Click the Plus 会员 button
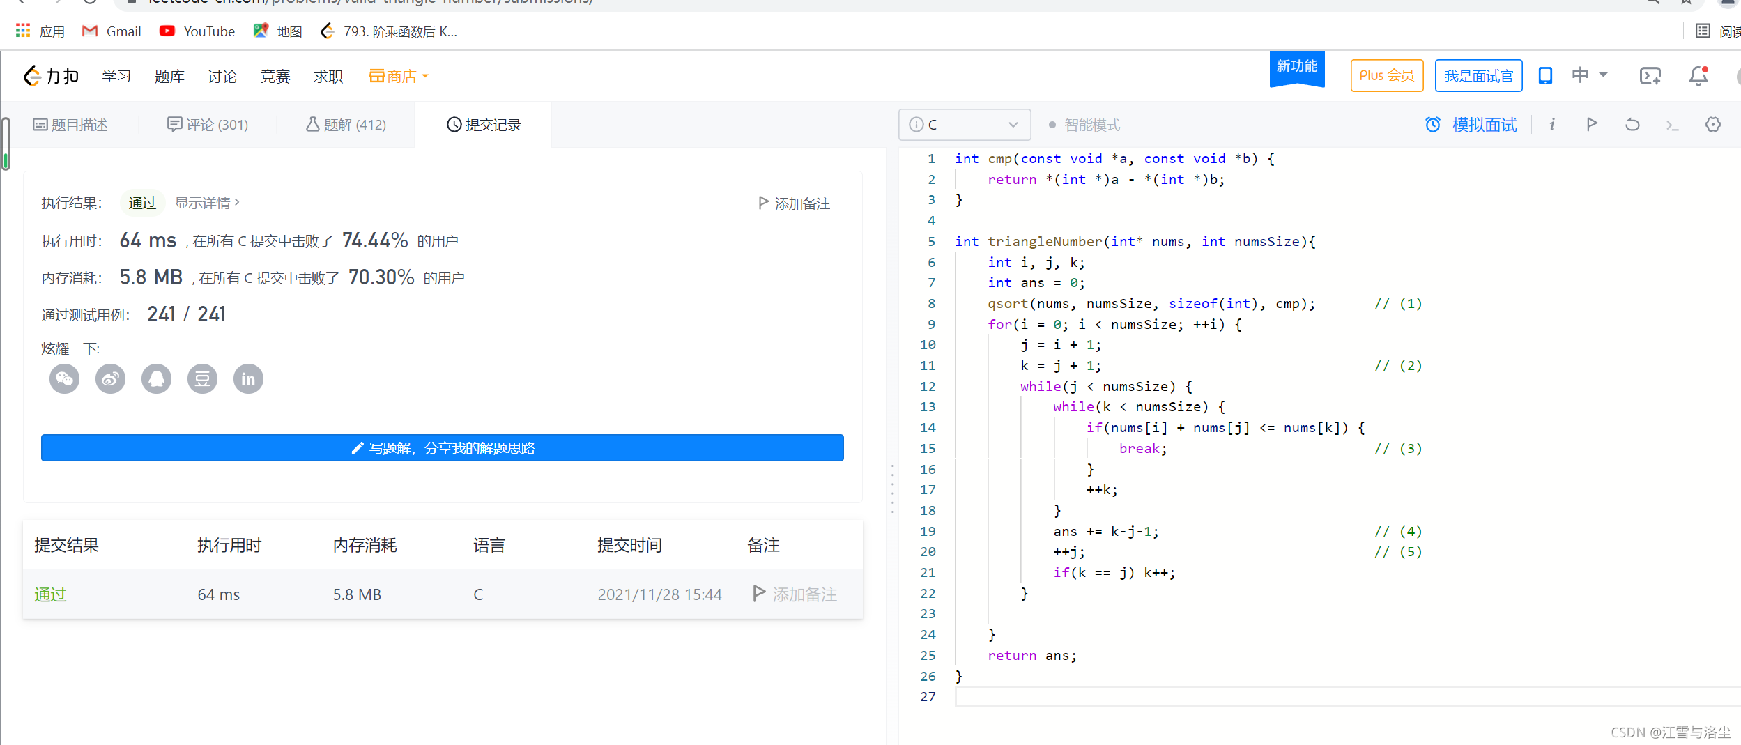 (1387, 75)
